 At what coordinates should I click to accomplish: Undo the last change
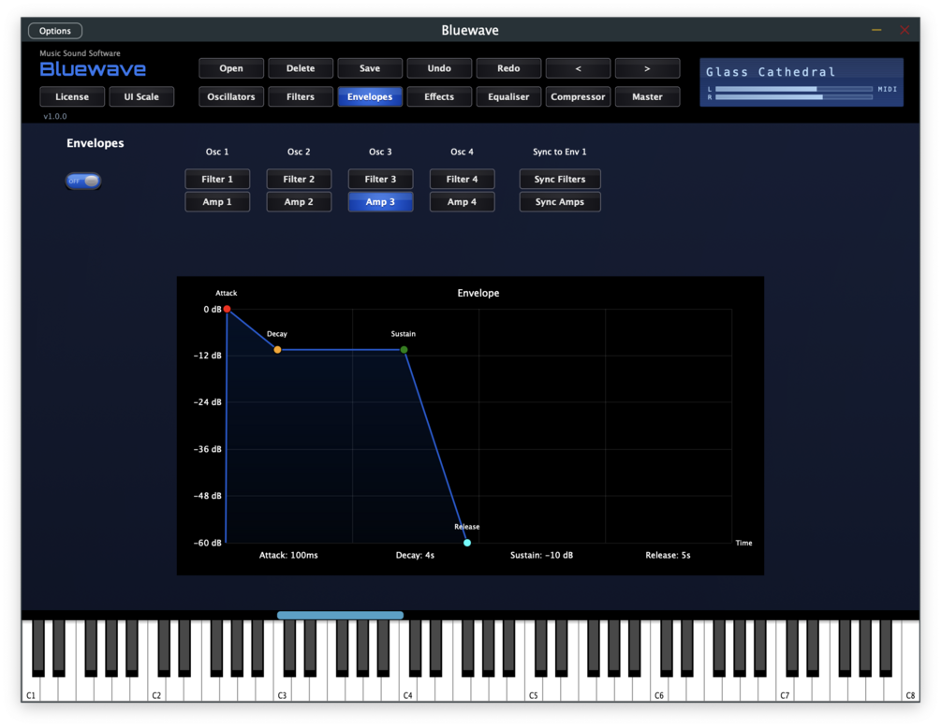point(439,68)
